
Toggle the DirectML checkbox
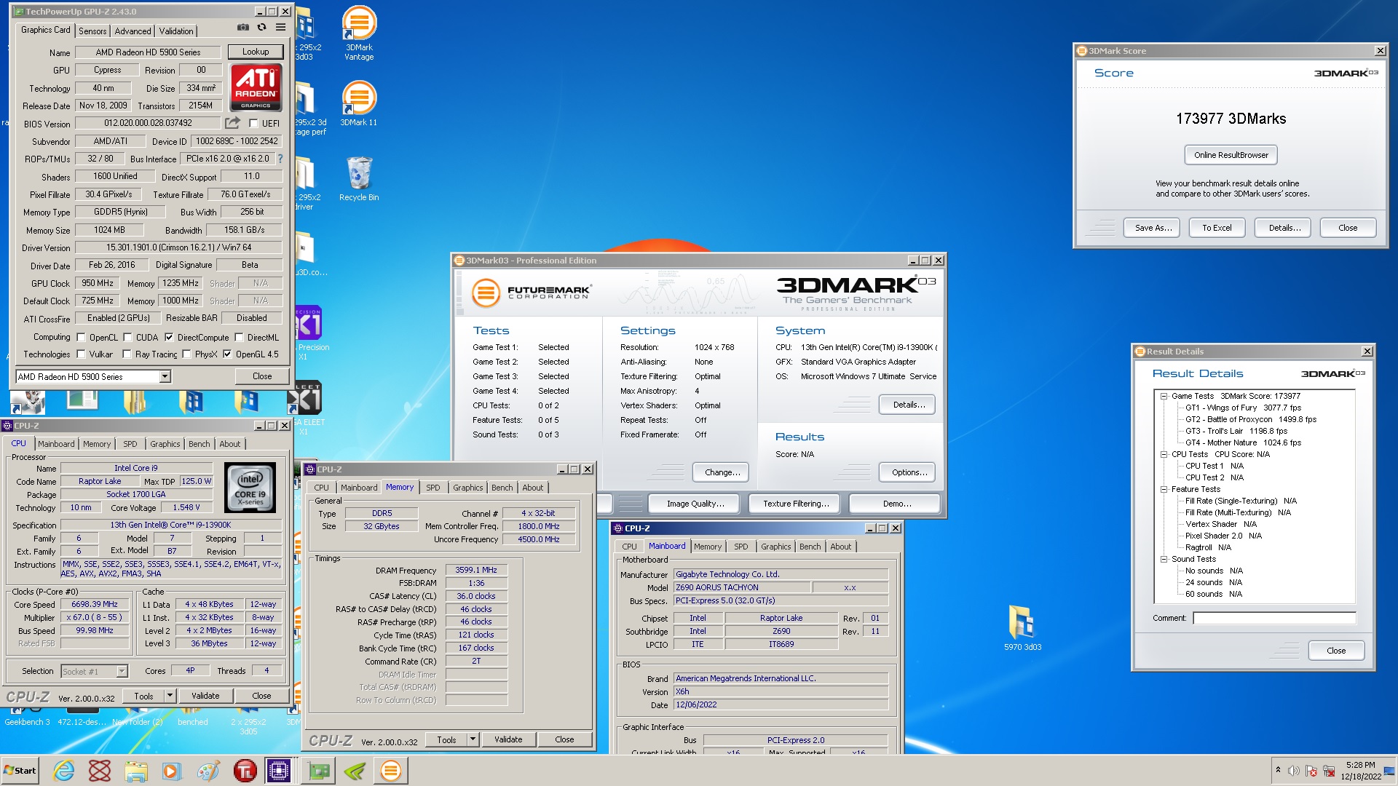click(x=239, y=338)
